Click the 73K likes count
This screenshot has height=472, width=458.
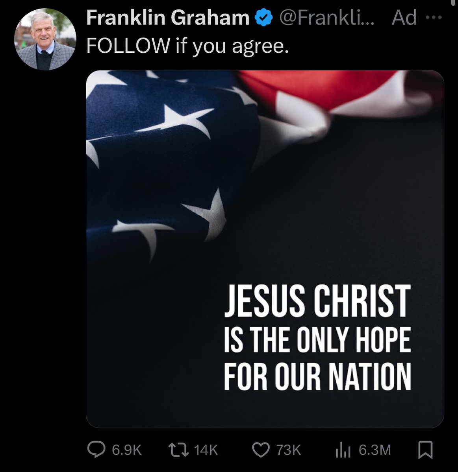coord(289,450)
